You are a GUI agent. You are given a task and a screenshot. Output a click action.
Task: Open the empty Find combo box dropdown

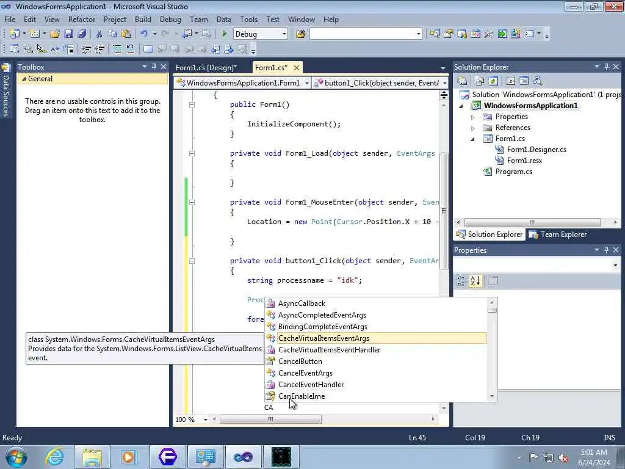[x=418, y=34]
